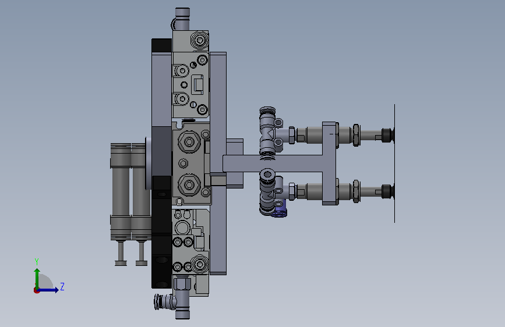Select the upper black suction cup tip
Viewport: 505px width, 327px height.
(x=388, y=135)
